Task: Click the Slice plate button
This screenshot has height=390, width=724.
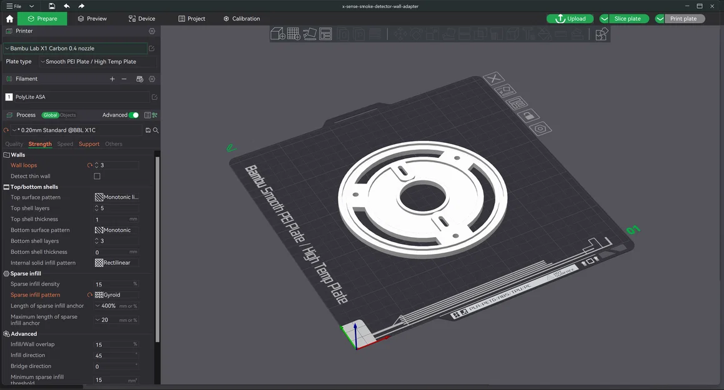Action: [x=629, y=19]
